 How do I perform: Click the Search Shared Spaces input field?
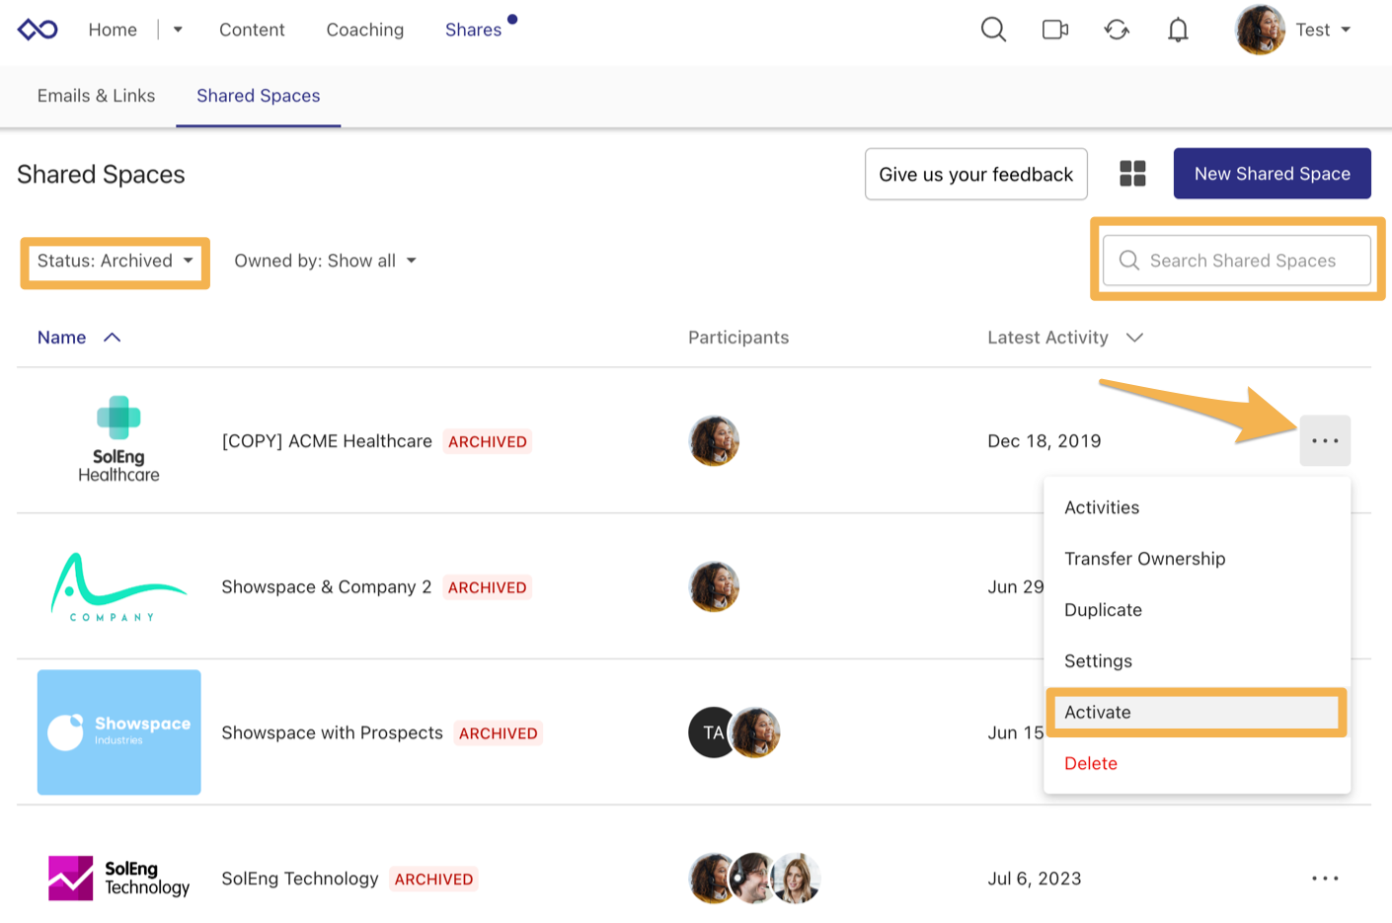[x=1235, y=261]
